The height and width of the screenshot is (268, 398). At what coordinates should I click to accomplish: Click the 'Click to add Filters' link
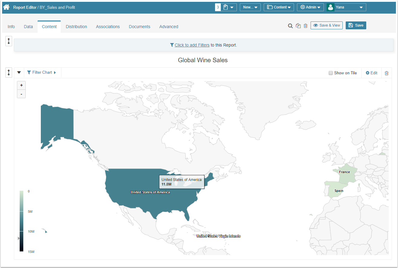coord(192,45)
